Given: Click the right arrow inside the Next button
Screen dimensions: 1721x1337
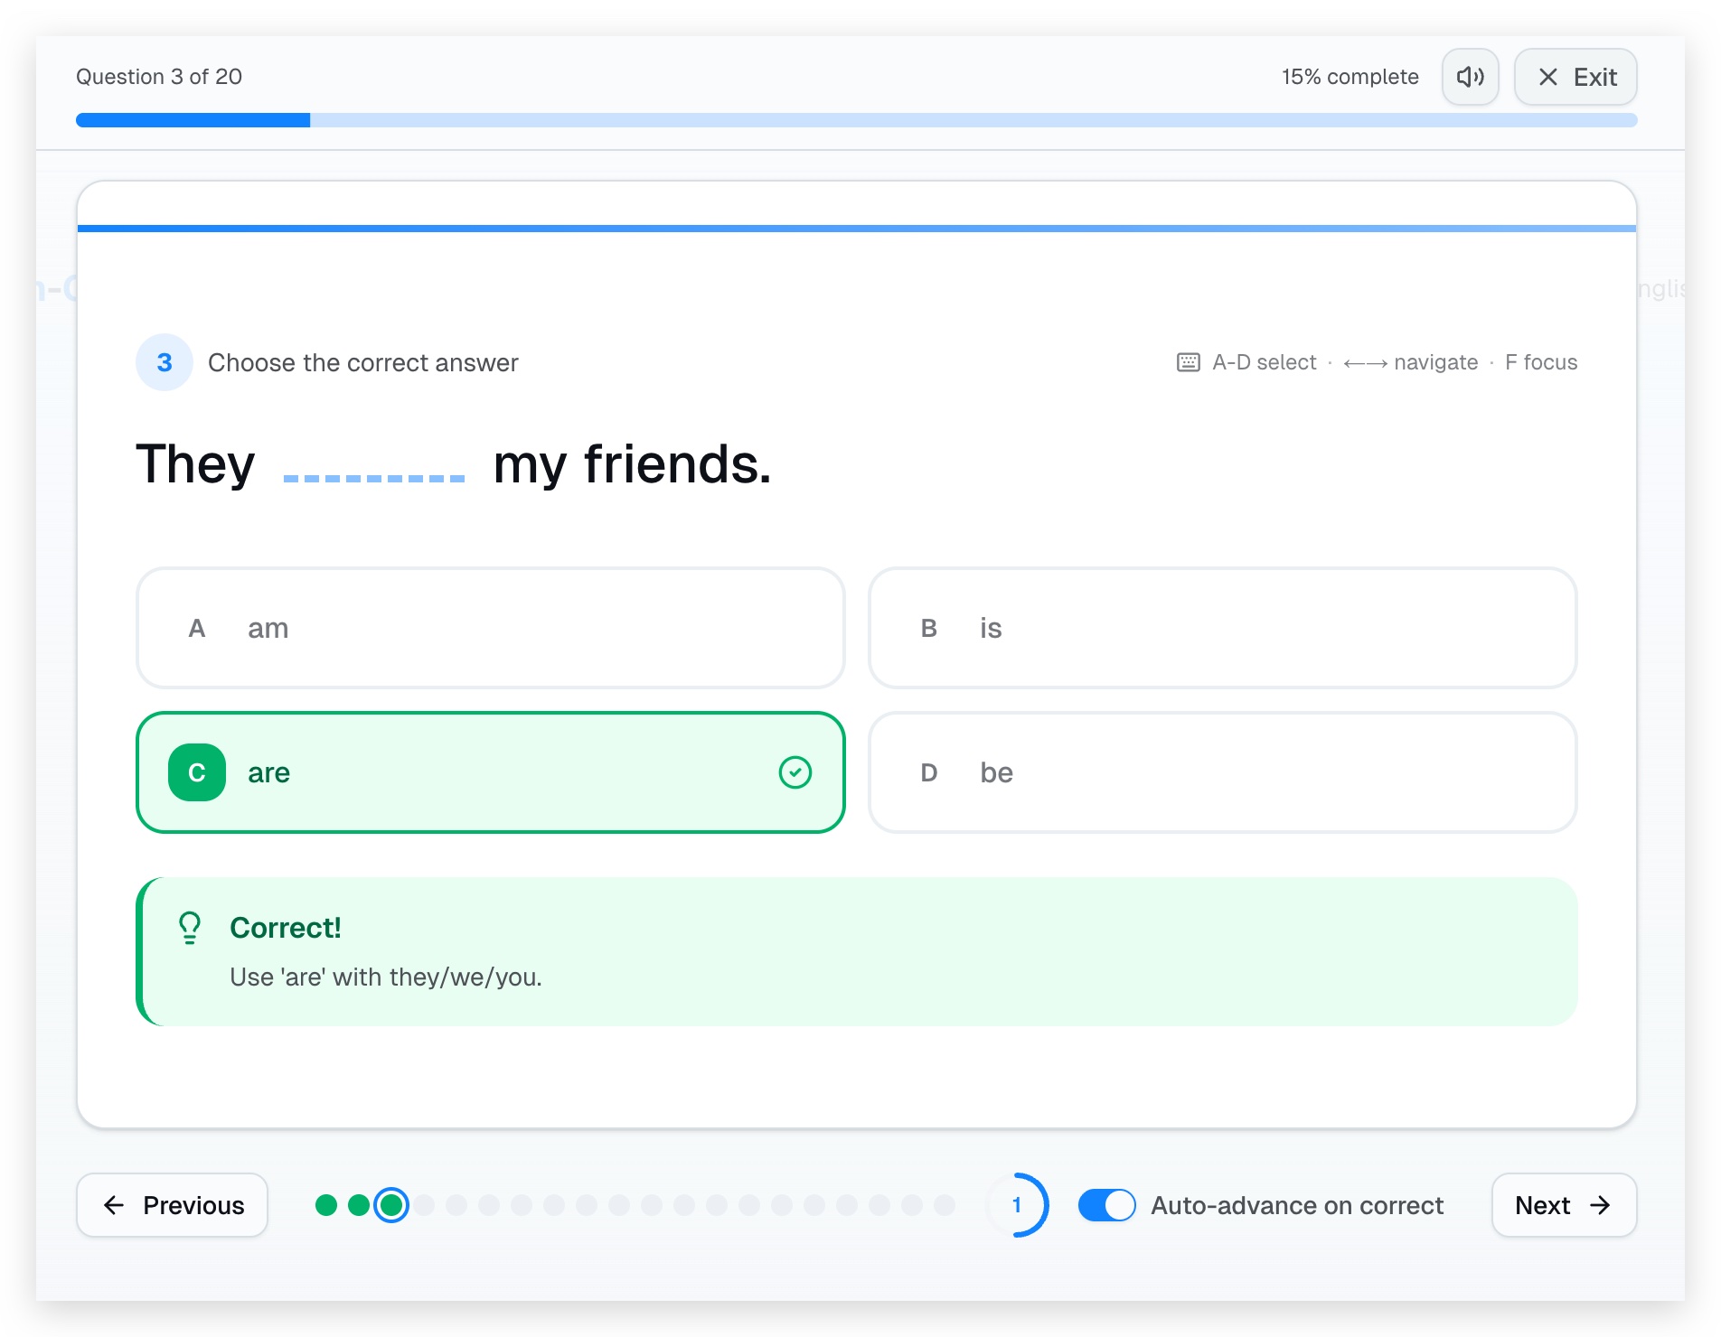Looking at the screenshot, I should [1601, 1205].
